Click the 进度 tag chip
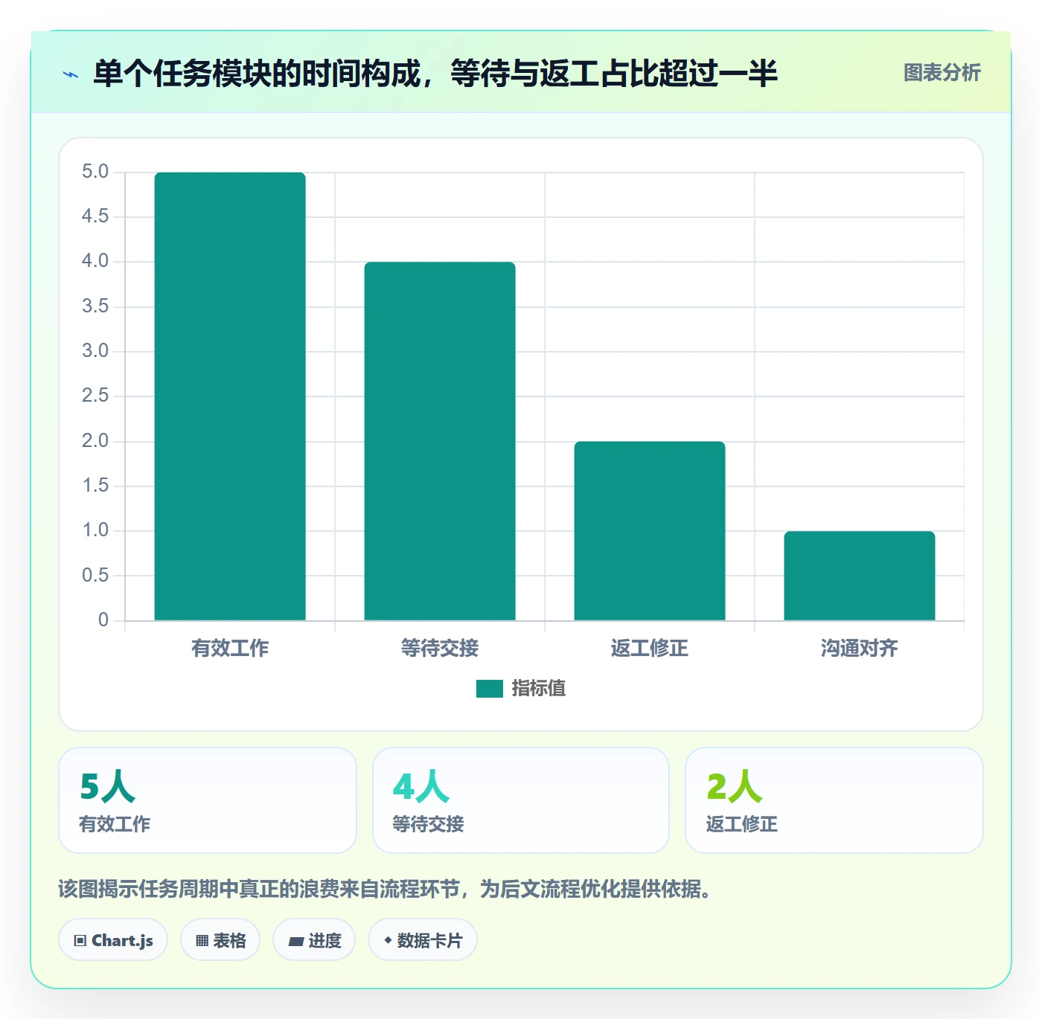Viewport: 1042px width, 1019px height. 314,940
